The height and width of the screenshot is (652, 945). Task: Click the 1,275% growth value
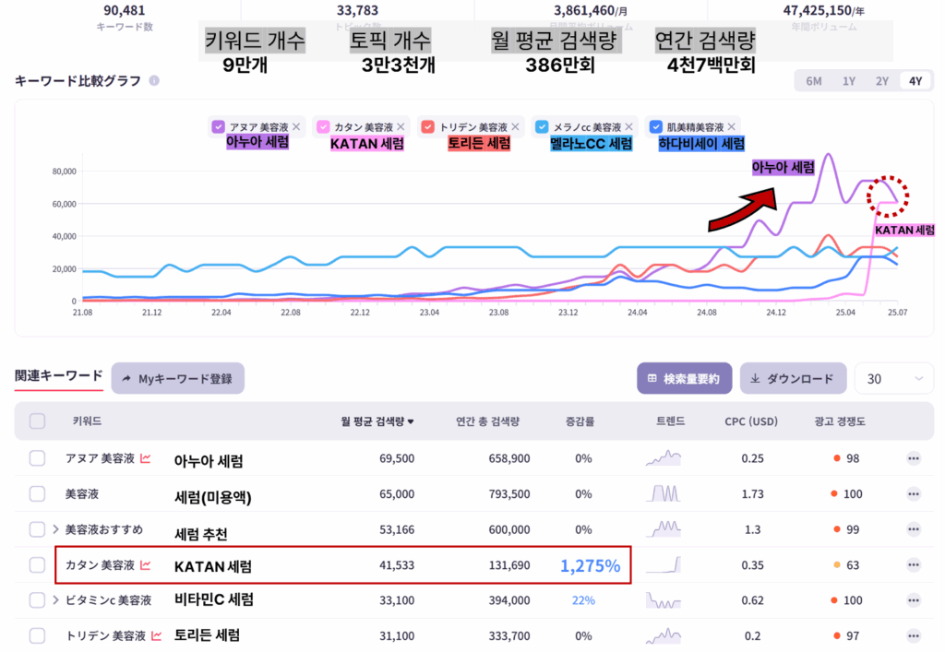coord(590,565)
